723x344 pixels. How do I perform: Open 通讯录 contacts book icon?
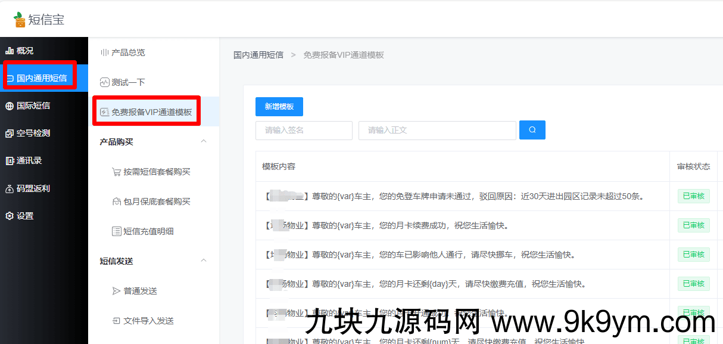tap(8, 160)
